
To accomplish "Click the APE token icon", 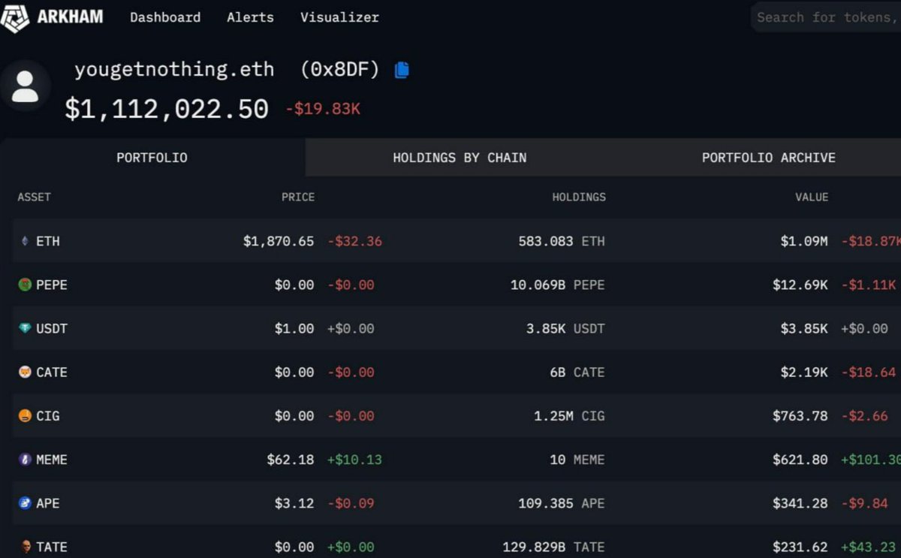I will click(25, 502).
